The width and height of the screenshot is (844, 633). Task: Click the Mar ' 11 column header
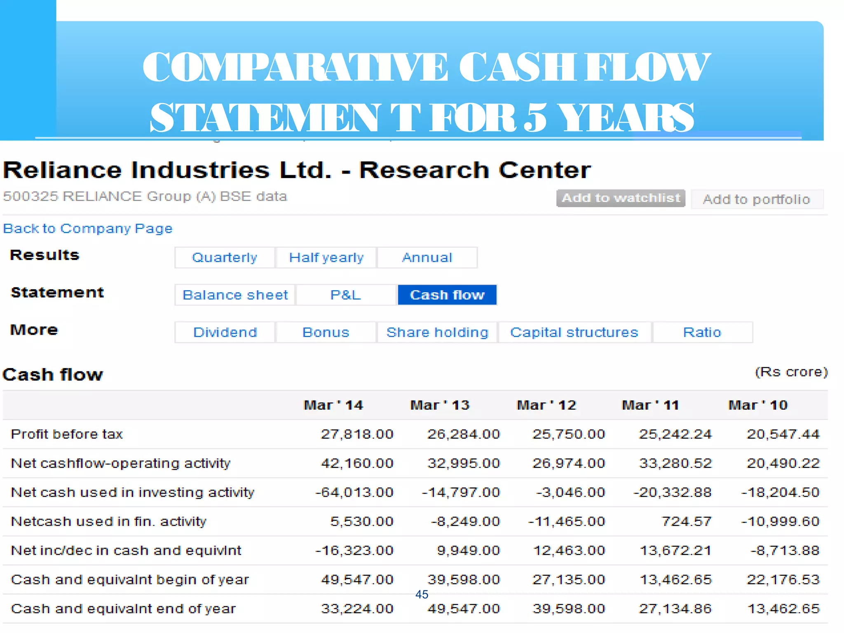pyautogui.click(x=650, y=405)
